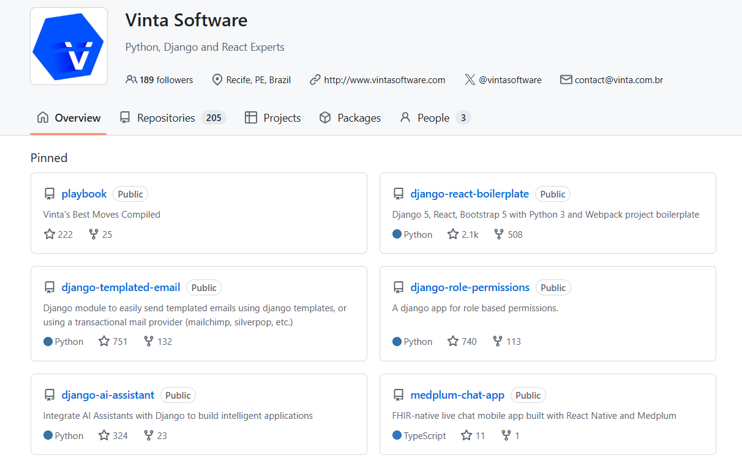This screenshot has height=469, width=742.
Task: Click 'Recife, PE, Brazil' location text
Action: 258,79
